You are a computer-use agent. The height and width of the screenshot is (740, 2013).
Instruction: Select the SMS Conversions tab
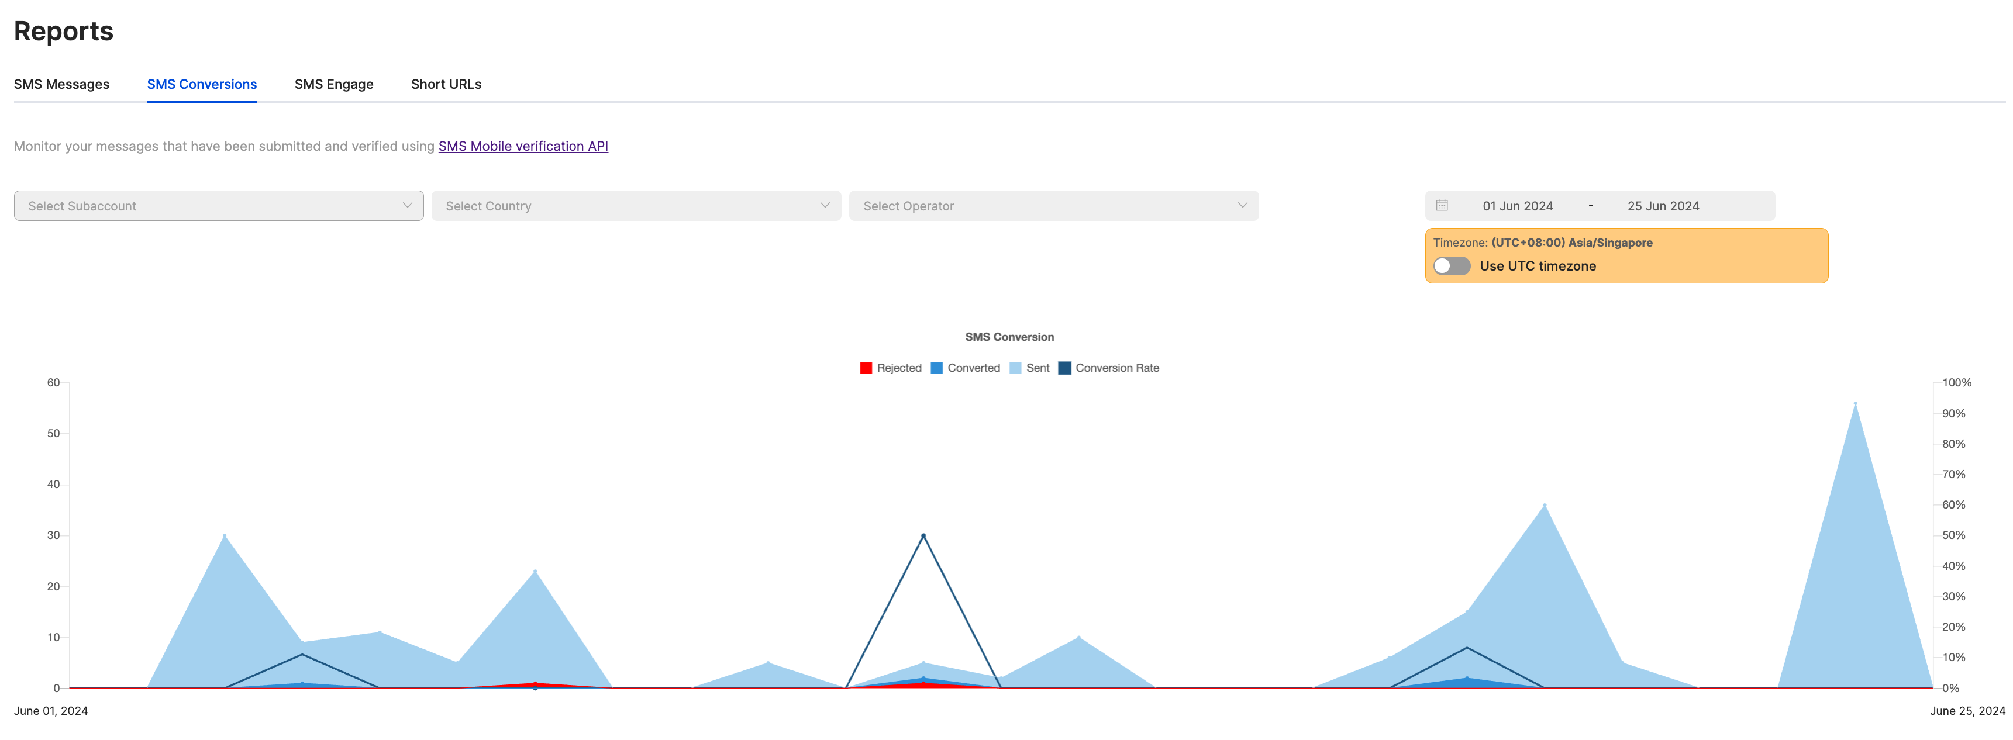tap(202, 84)
